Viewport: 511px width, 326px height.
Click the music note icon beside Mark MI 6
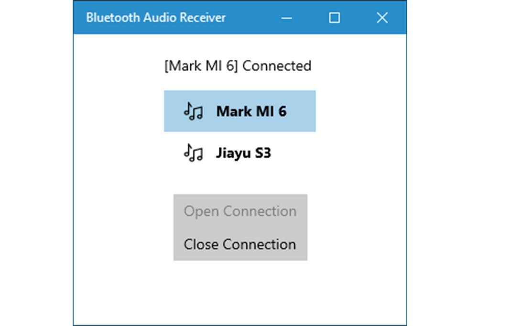[x=193, y=111]
